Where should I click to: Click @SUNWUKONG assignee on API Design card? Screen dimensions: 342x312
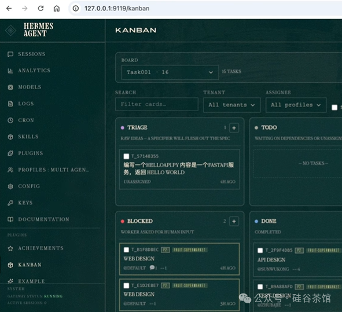[273, 269]
